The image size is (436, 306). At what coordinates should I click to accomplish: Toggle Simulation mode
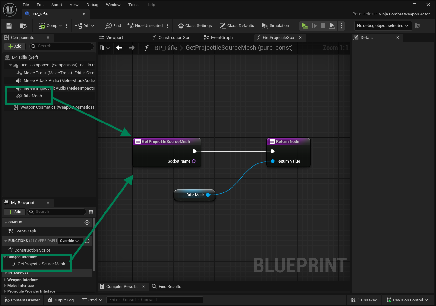[275, 26]
